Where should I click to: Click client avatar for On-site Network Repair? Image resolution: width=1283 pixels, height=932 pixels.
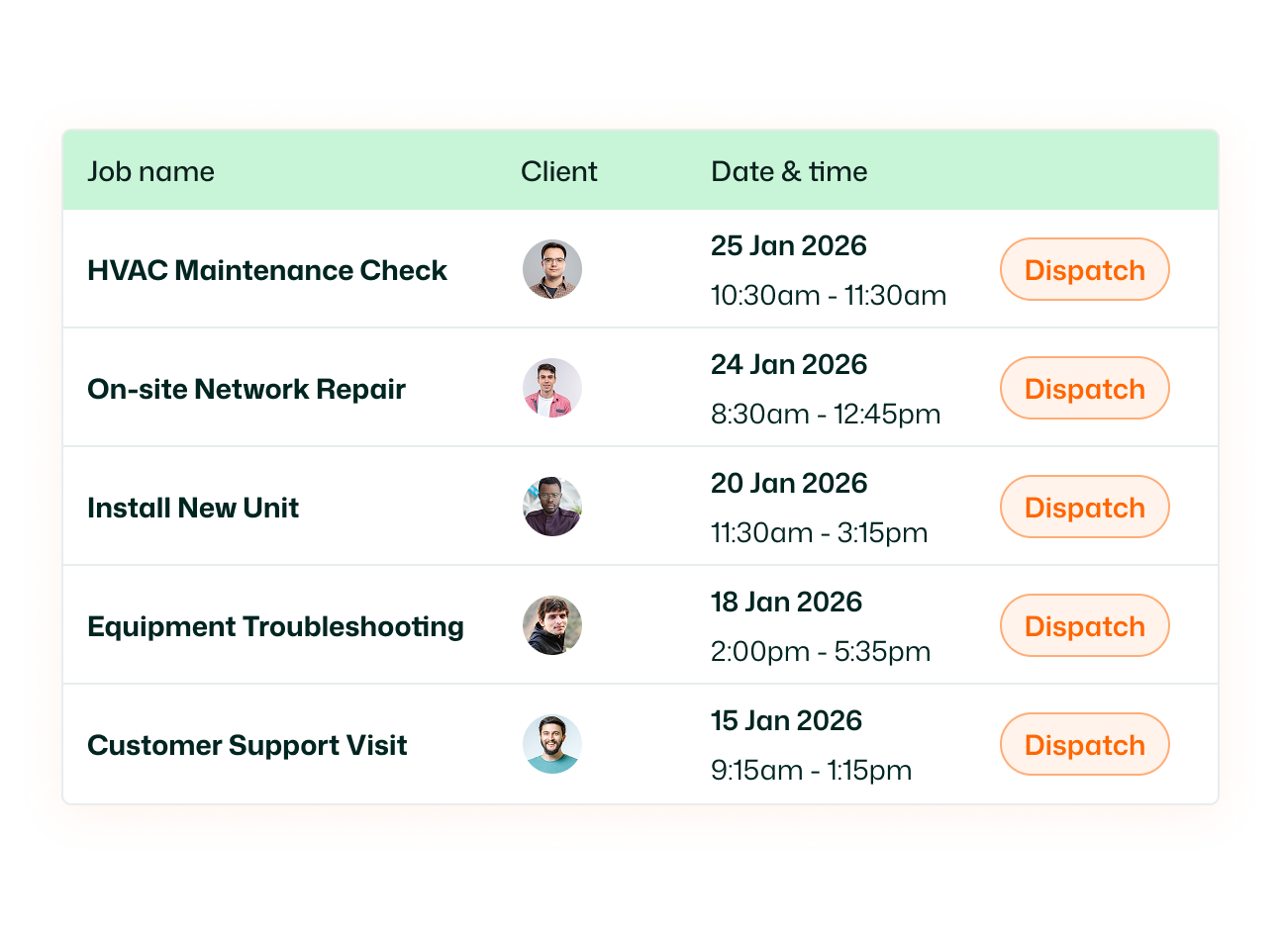tap(552, 388)
